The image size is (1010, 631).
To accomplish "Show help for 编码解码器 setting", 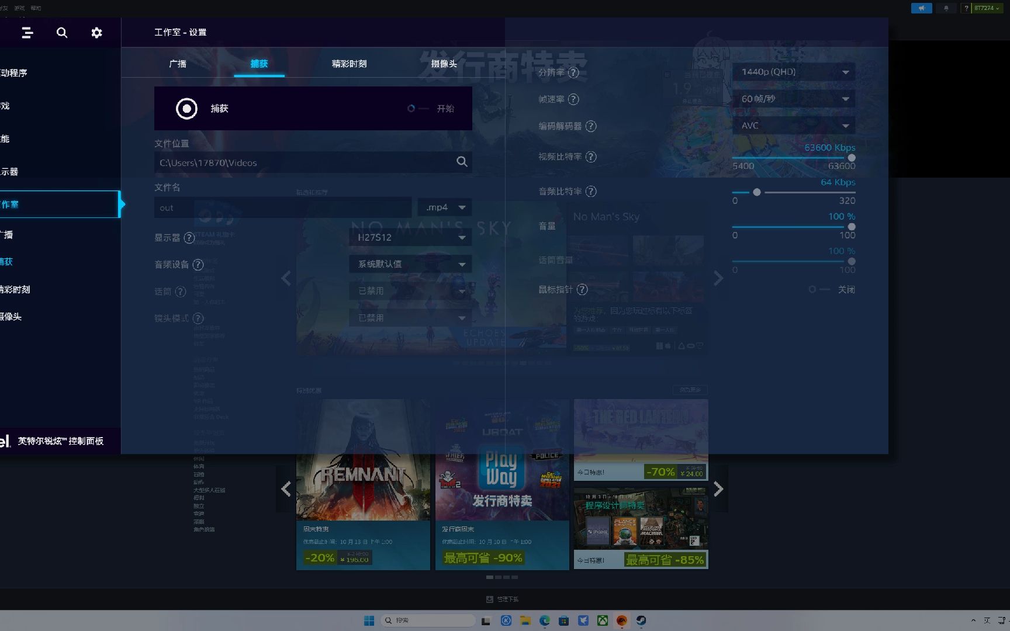I will pyautogui.click(x=591, y=126).
